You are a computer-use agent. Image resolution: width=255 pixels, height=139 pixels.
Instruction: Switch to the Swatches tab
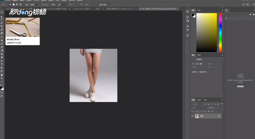199,10
